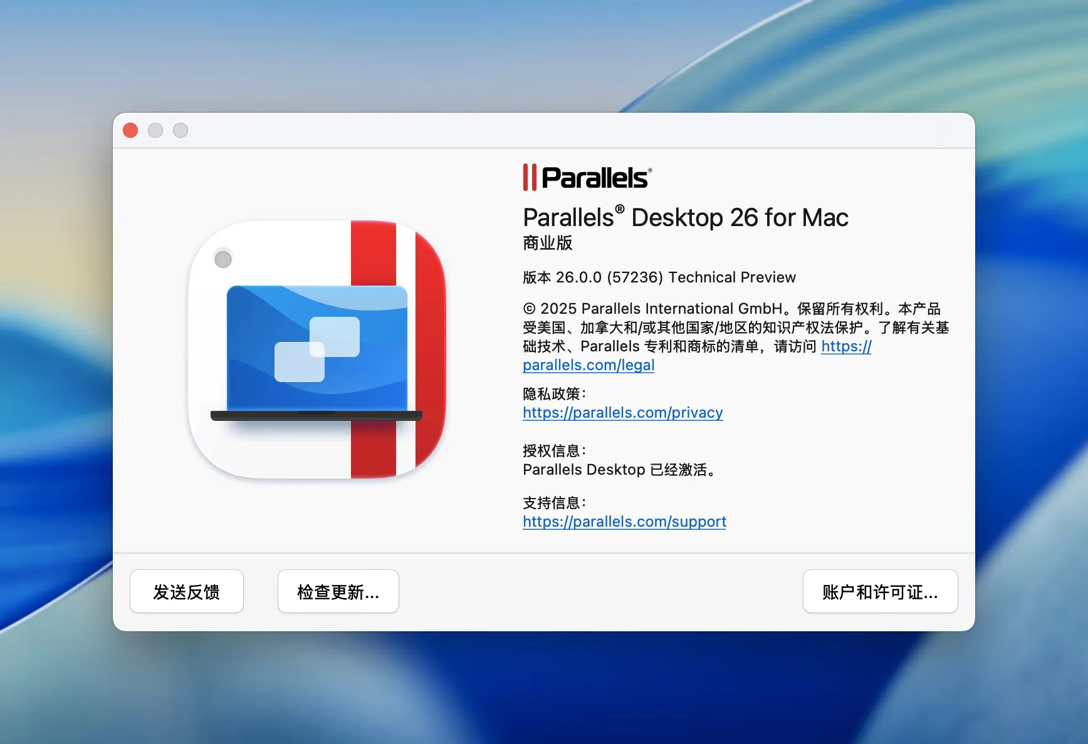Select the Parallels wordmark next to the logo

click(595, 177)
